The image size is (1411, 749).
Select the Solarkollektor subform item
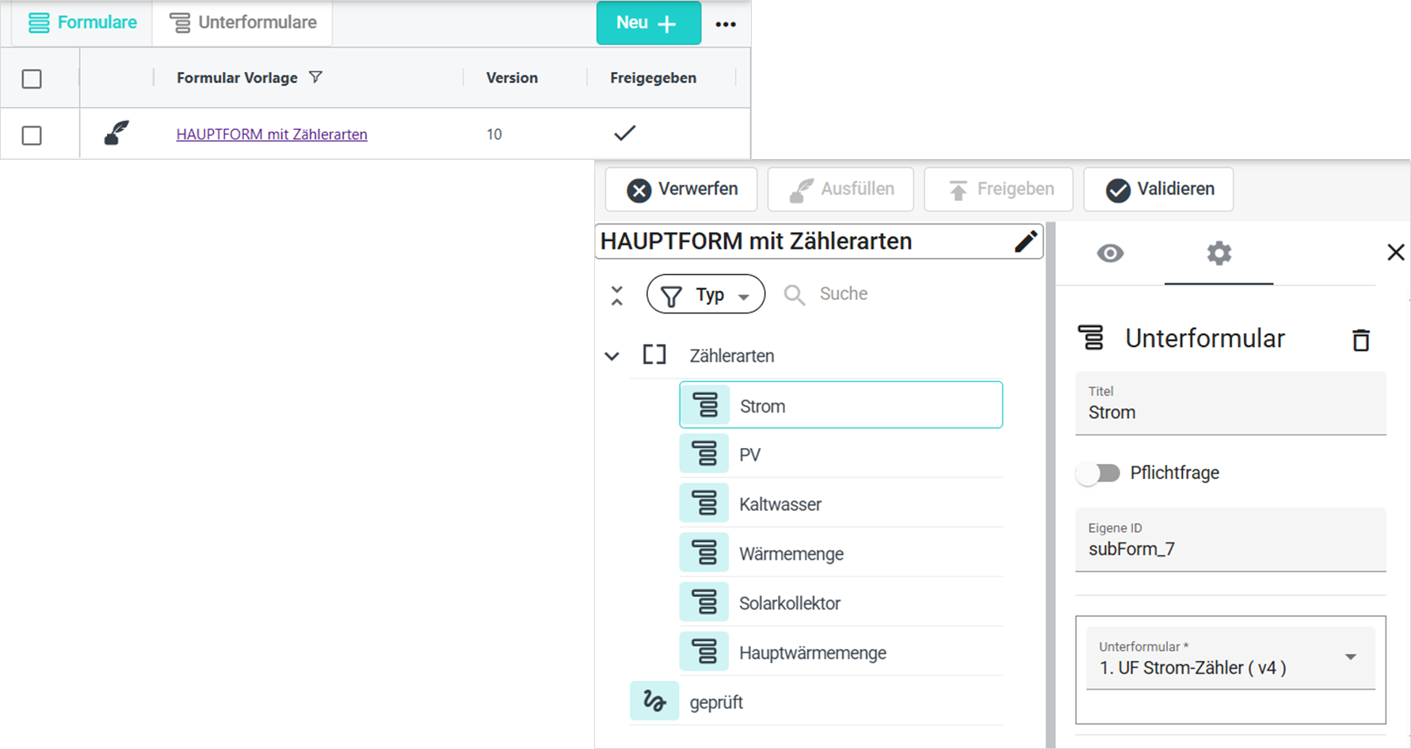pos(841,603)
